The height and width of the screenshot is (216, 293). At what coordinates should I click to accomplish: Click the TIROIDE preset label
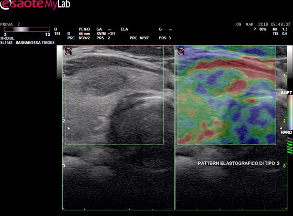[7, 38]
